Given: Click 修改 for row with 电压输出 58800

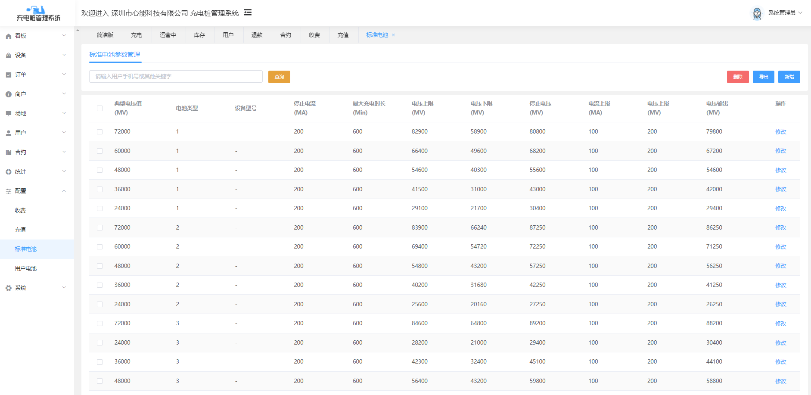Looking at the screenshot, I should (780, 381).
